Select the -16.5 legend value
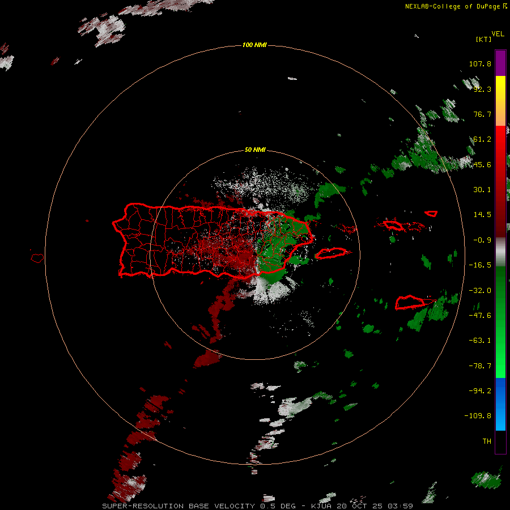Image resolution: width=510 pixels, height=510 pixels. tap(480, 265)
